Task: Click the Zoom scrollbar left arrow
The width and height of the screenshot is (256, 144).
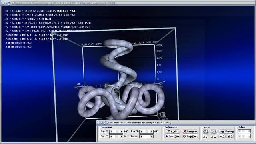Action: tap(141, 136)
